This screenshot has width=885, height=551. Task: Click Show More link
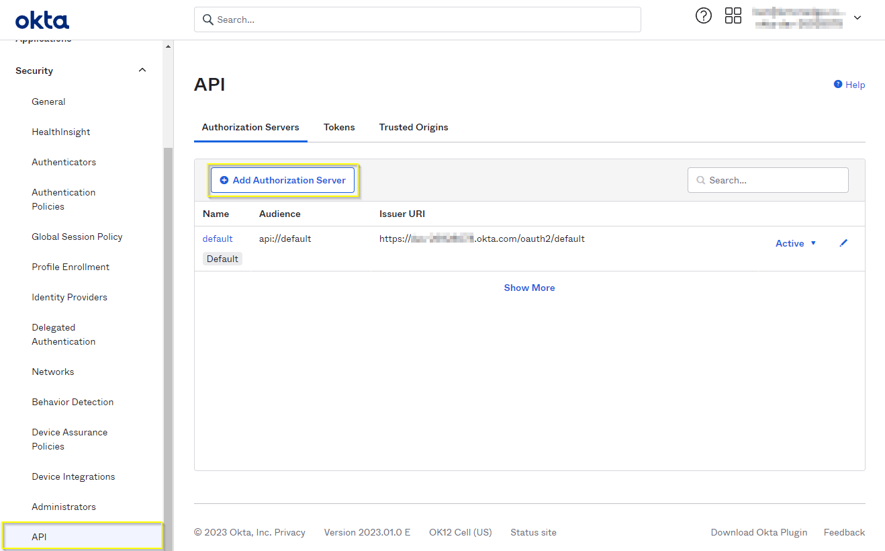coord(529,288)
